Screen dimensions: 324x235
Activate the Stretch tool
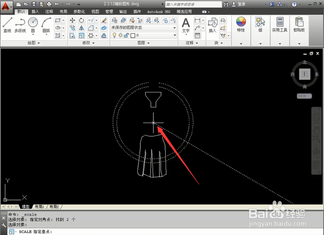(x=72, y=36)
